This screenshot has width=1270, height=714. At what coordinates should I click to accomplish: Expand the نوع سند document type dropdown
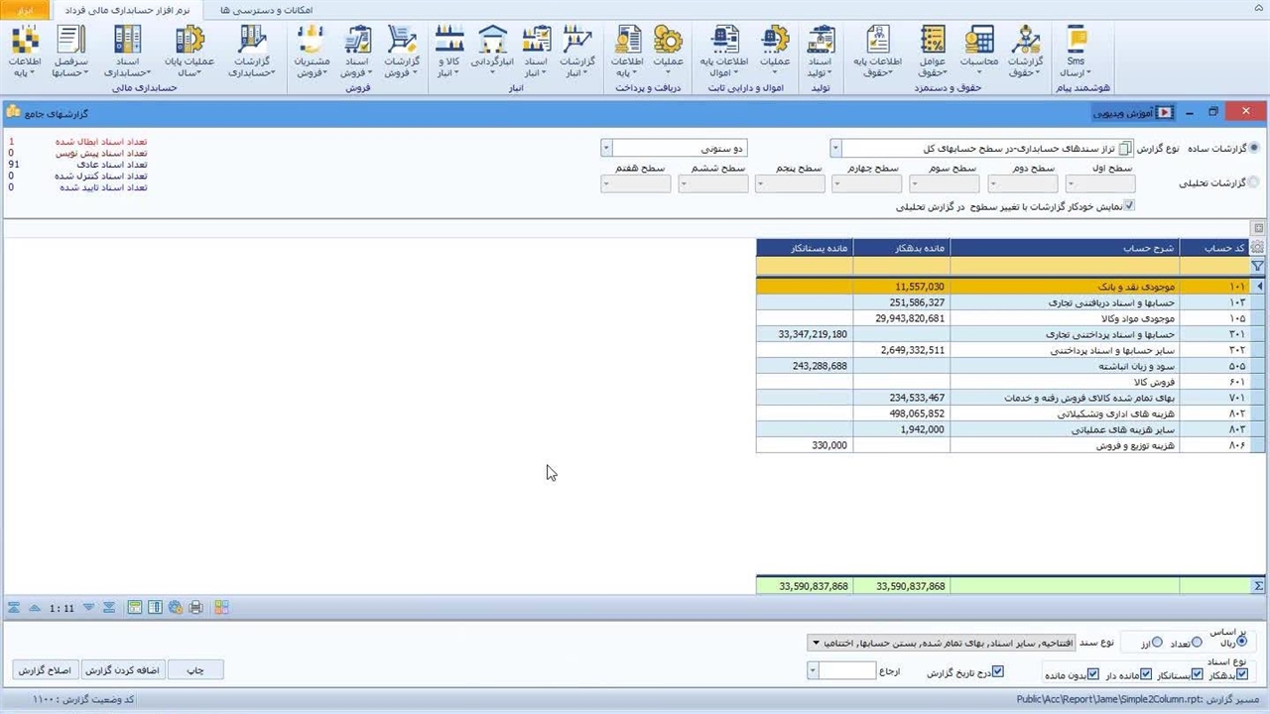(816, 643)
